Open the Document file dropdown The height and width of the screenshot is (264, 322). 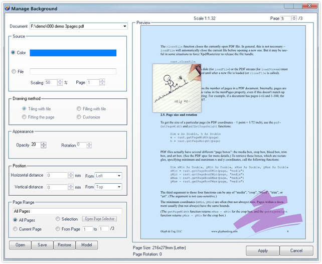click(125, 26)
